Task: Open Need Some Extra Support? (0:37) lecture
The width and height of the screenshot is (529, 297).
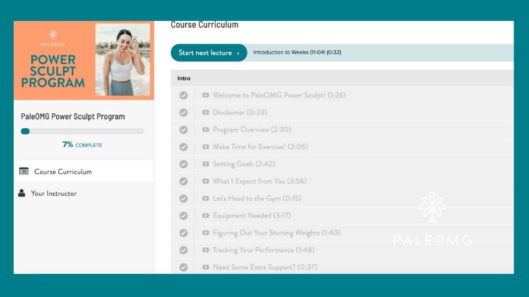Action: (265, 267)
